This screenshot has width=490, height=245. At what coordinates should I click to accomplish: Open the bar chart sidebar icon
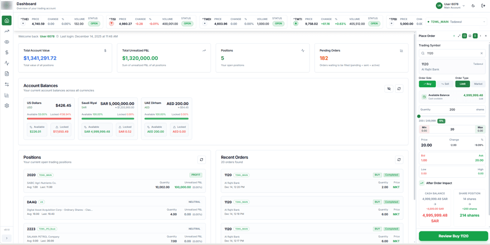coord(7,95)
